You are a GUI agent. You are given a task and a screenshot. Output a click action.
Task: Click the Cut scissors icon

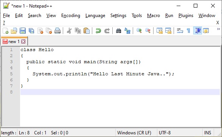(x=69, y=31)
